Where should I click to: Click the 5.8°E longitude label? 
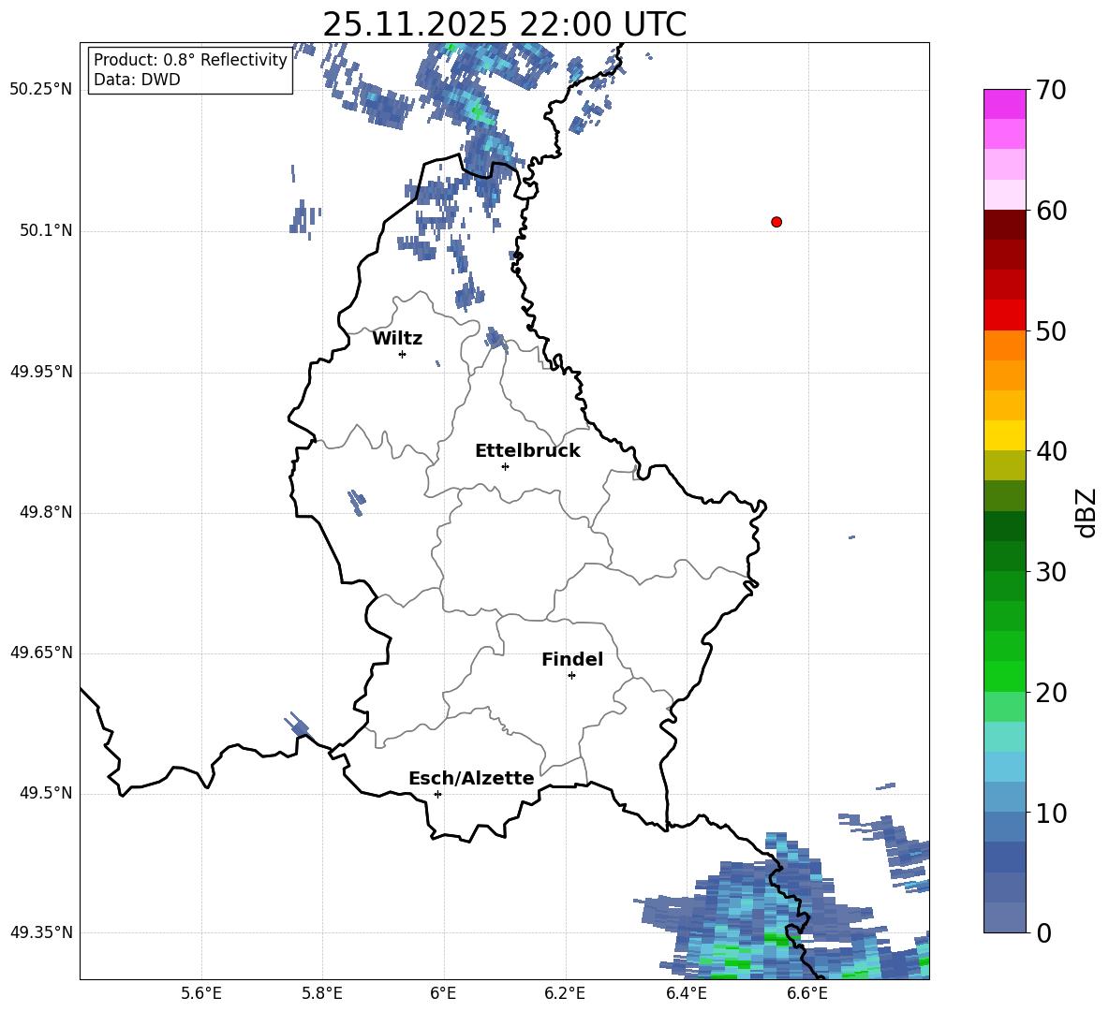[x=322, y=993]
